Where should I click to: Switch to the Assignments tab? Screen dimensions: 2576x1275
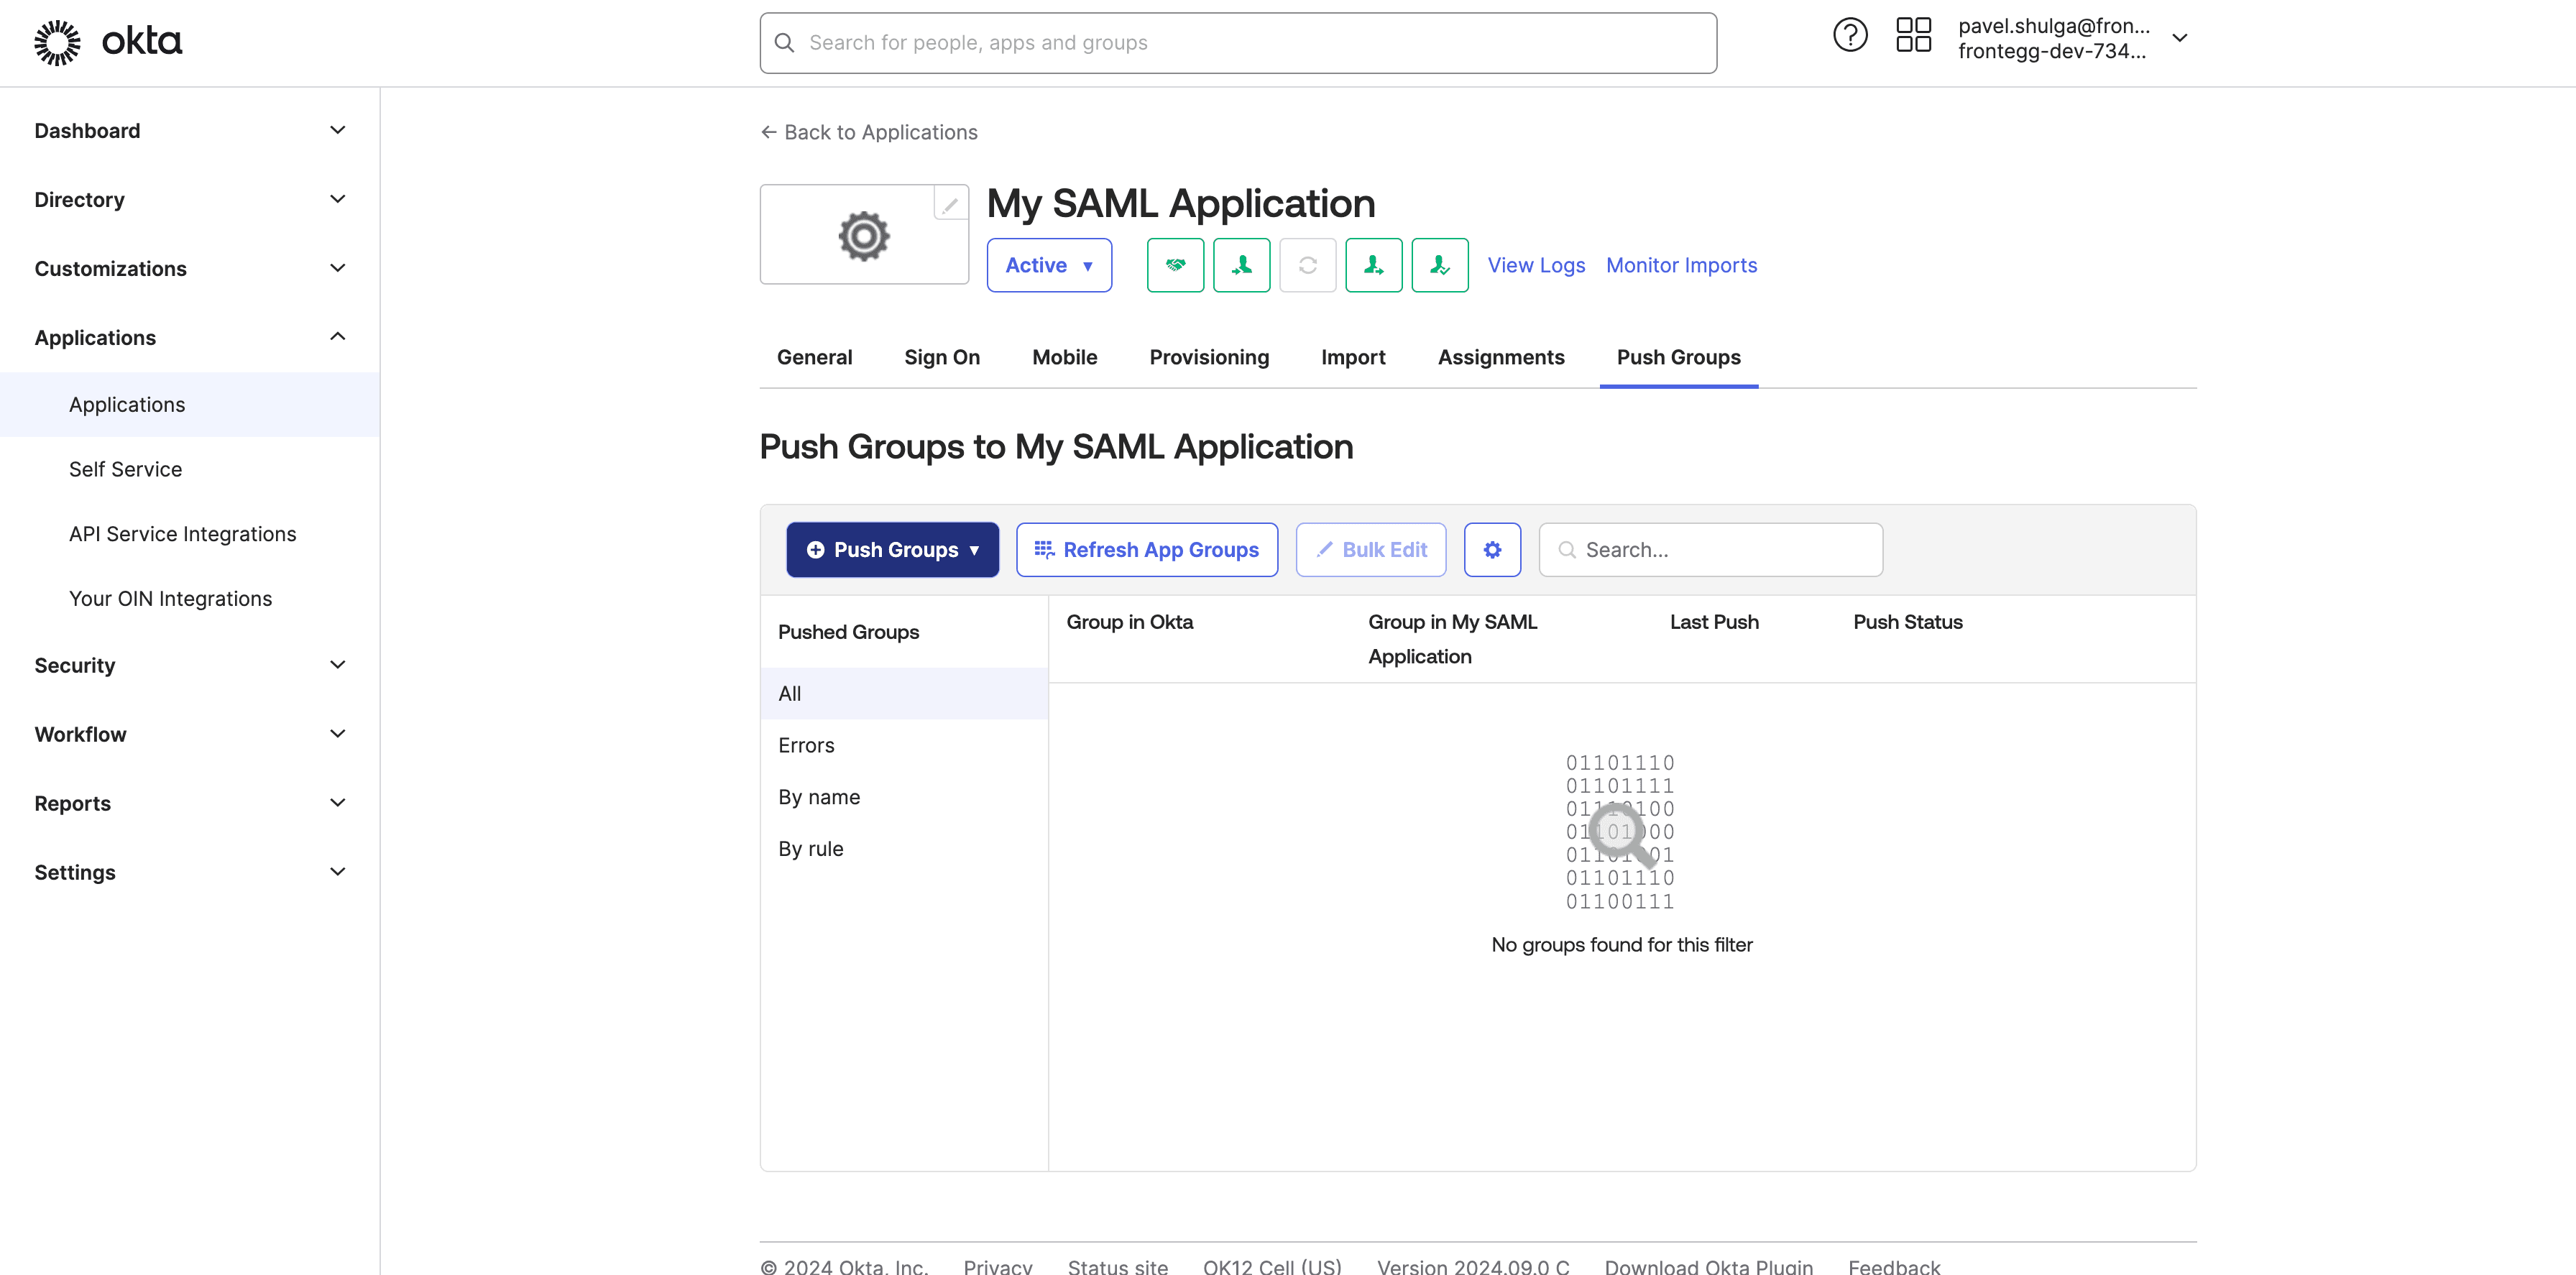(x=1501, y=357)
